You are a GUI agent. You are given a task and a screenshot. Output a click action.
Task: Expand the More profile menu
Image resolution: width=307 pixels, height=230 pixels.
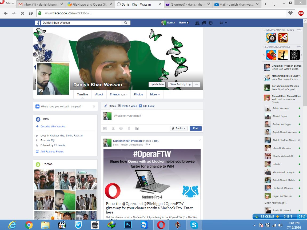click(x=155, y=94)
